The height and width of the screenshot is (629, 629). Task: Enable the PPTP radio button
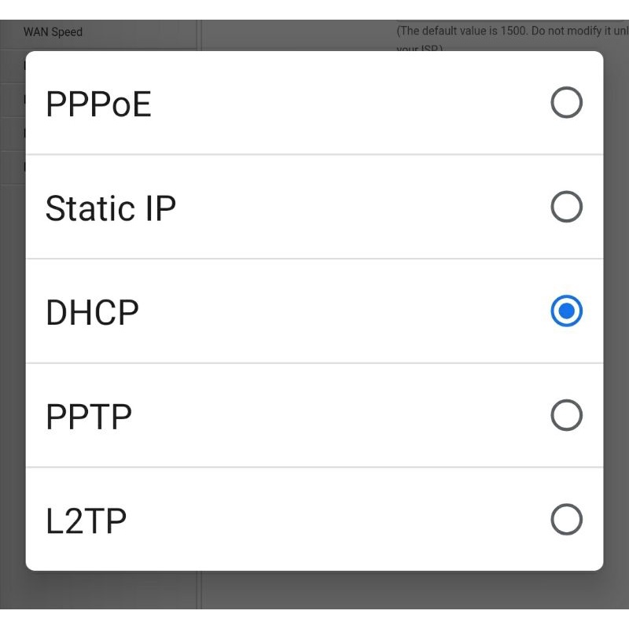566,415
